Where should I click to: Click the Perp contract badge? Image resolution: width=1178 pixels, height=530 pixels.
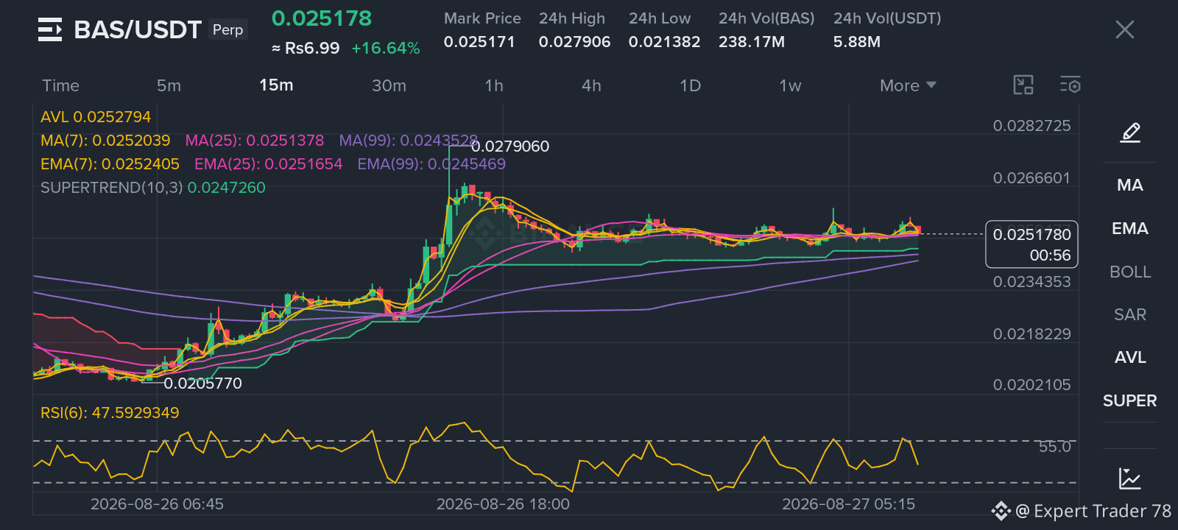(228, 29)
